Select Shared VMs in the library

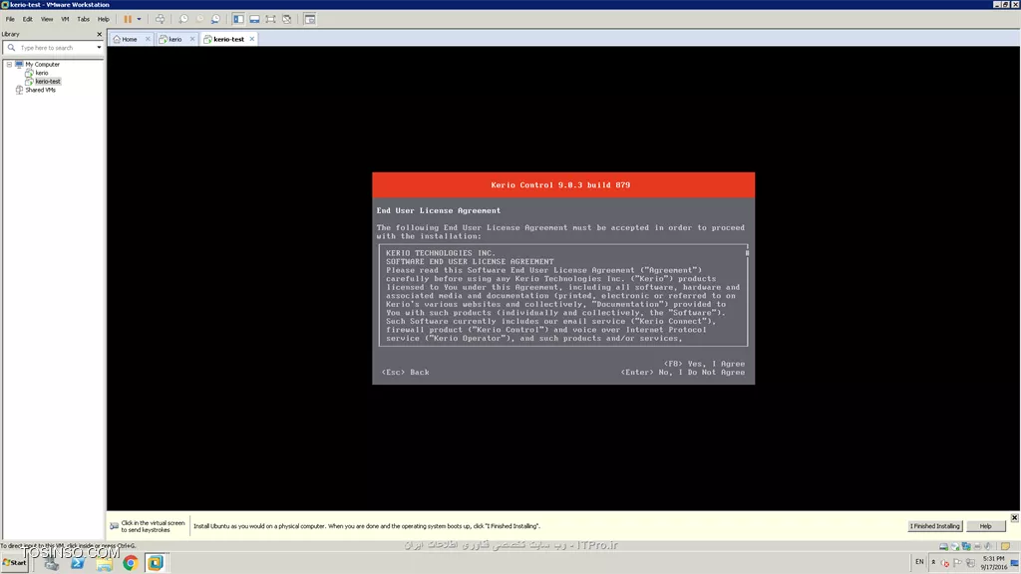coord(40,90)
